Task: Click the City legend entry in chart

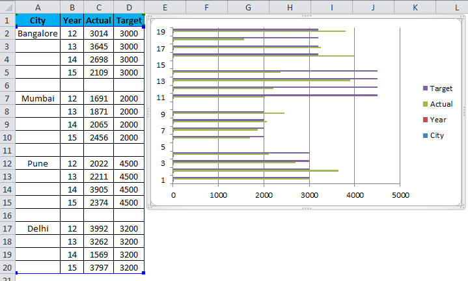Action: pos(434,135)
